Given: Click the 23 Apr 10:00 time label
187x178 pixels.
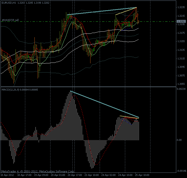Looking at the screenshot, I should [x=92, y=175].
